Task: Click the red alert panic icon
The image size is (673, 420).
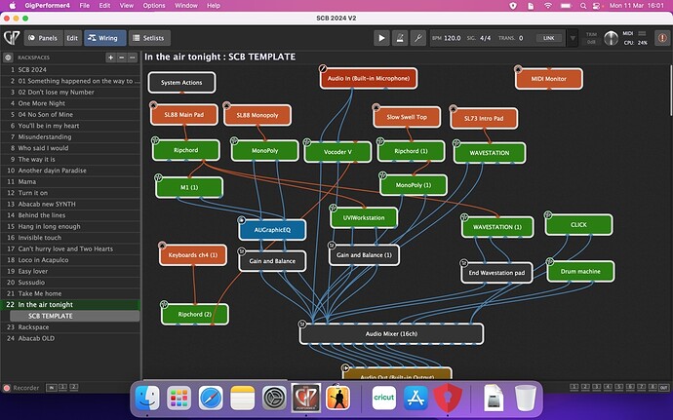Action: tap(662, 38)
